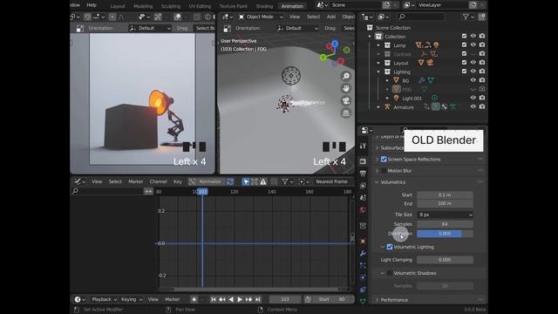
Task: Open the Object Data green triangle tab
Action: [x=363, y=301]
